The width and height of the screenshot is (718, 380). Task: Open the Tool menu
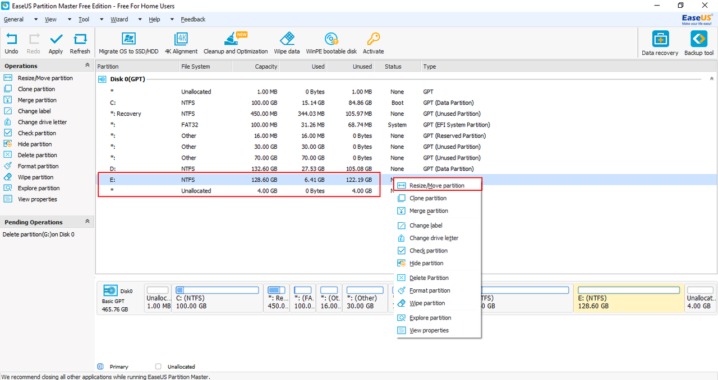click(x=84, y=19)
